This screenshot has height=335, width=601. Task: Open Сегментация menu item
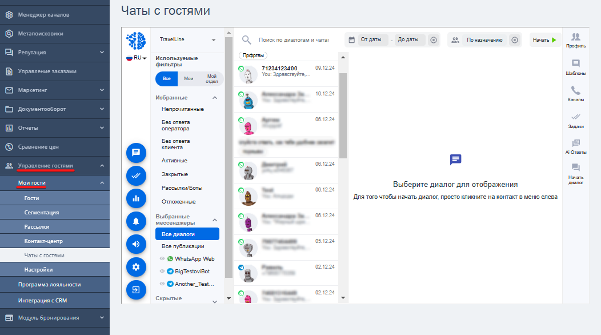(55, 212)
